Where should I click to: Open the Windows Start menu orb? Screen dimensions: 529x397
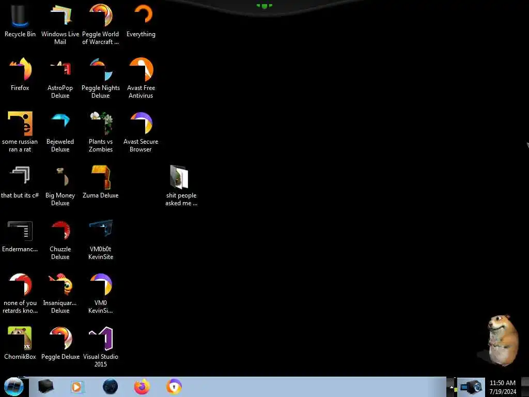click(13, 387)
